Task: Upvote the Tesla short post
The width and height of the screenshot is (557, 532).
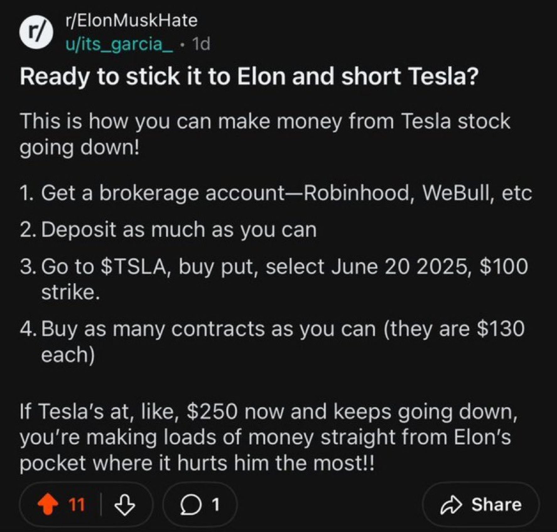Action: [x=48, y=504]
